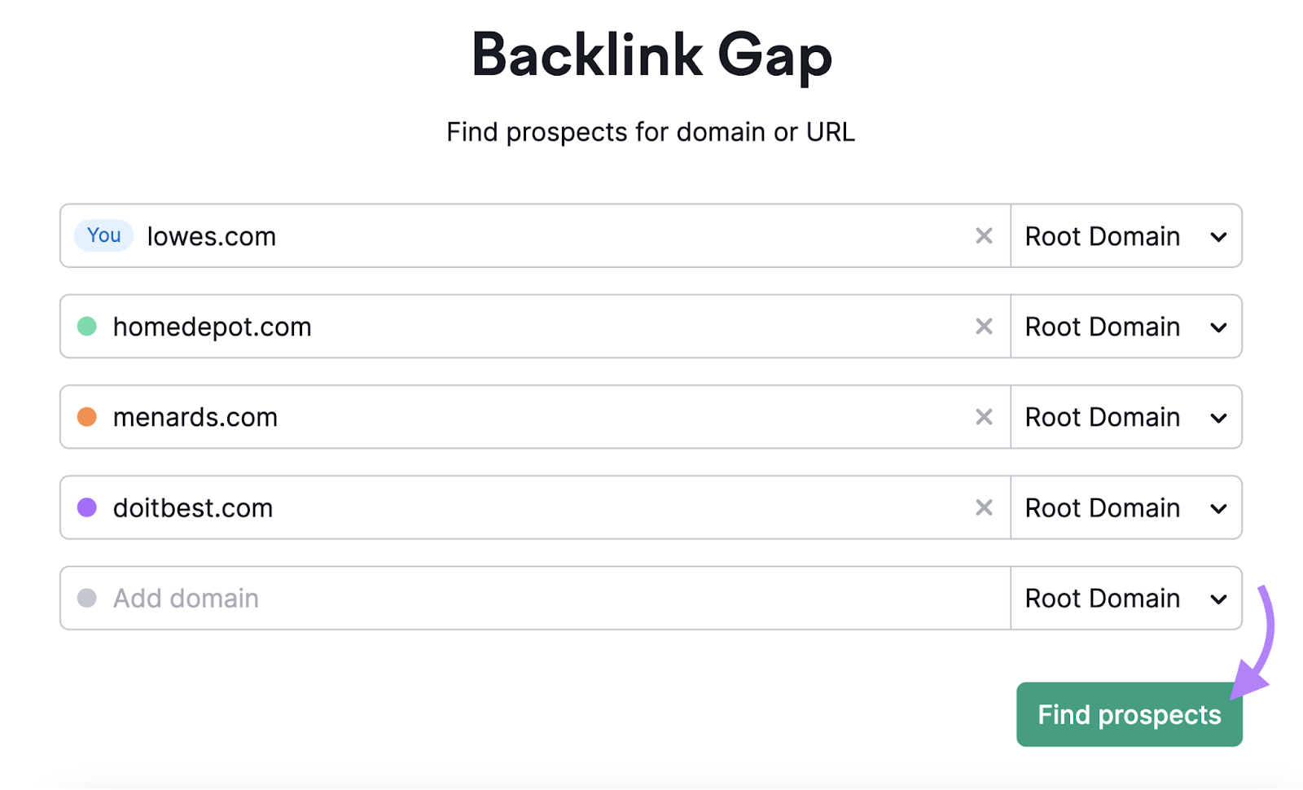This screenshot has width=1303, height=790.
Task: Expand the Root Domain selector beside homedepot.com
Action: coord(1126,327)
